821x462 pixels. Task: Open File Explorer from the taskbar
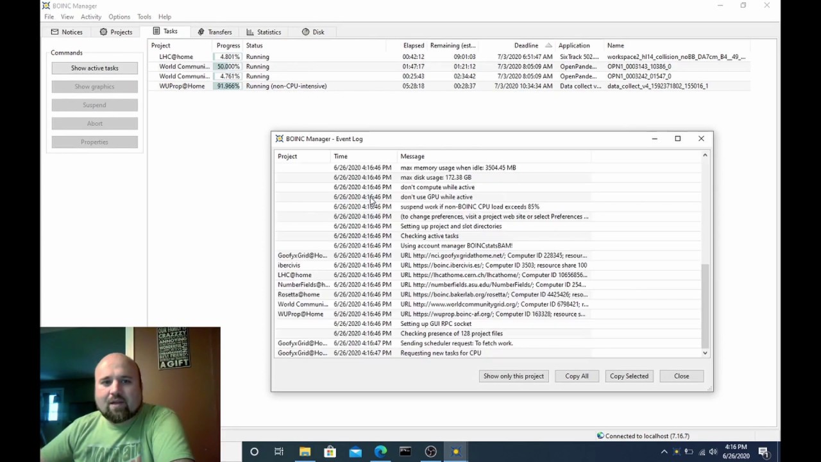click(x=305, y=452)
